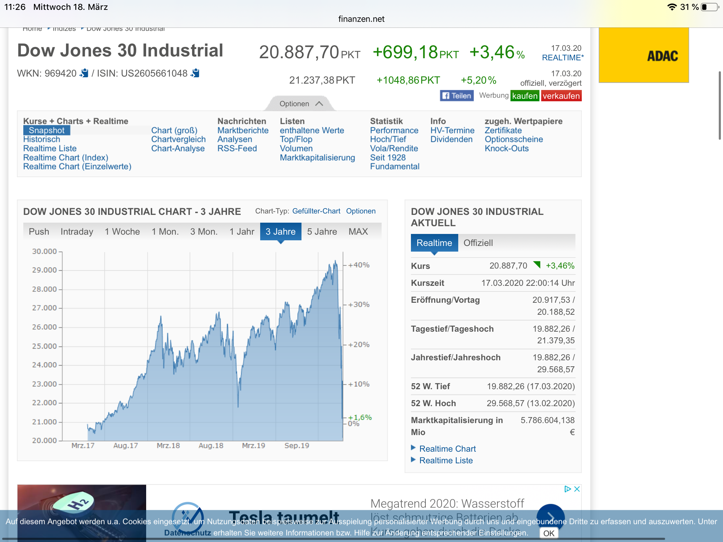
Task: Select the Realtime tab
Action: click(434, 243)
